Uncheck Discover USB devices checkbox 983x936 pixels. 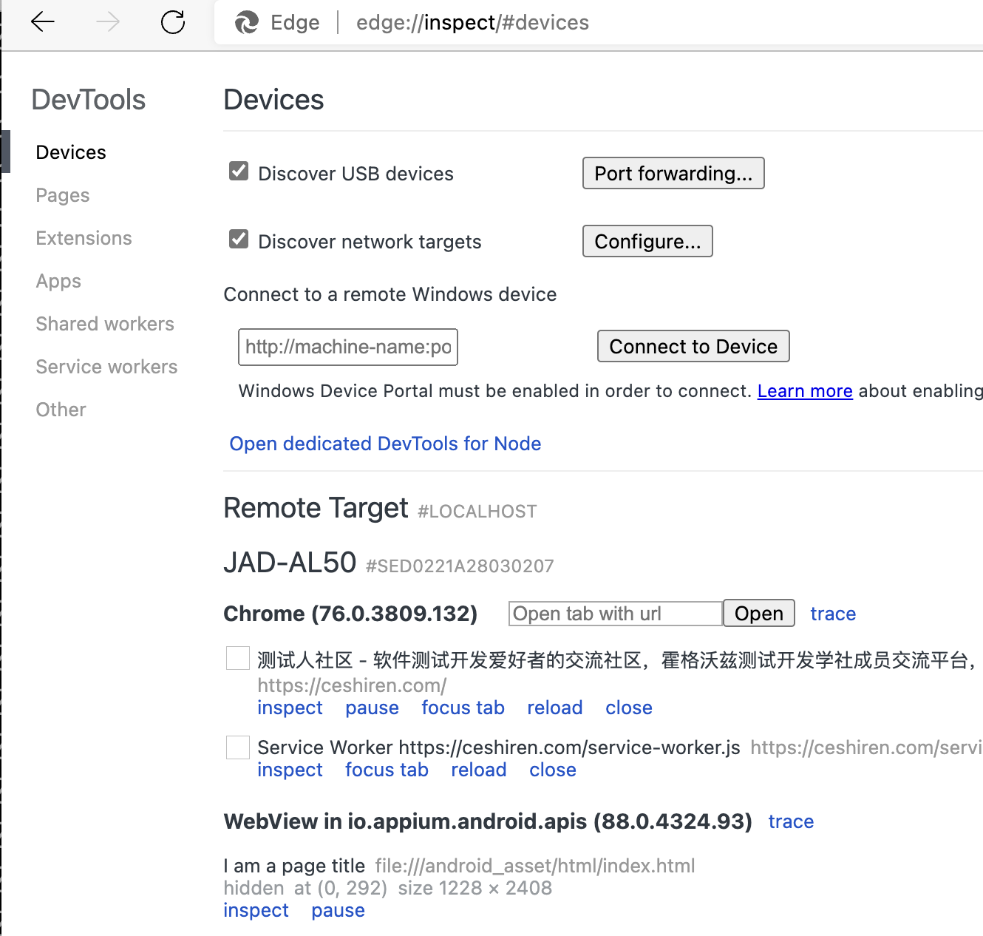click(239, 172)
